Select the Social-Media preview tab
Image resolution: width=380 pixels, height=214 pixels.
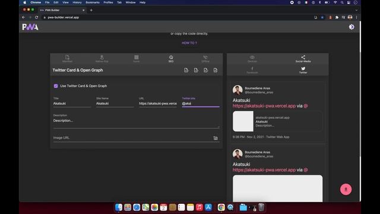[x=303, y=58]
